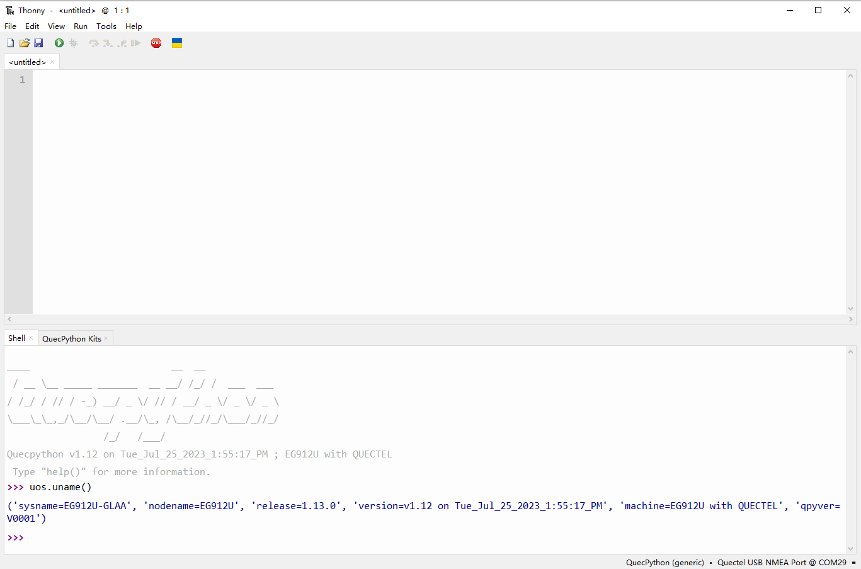Close the Shell tab
The height and width of the screenshot is (569, 861).
tap(31, 338)
